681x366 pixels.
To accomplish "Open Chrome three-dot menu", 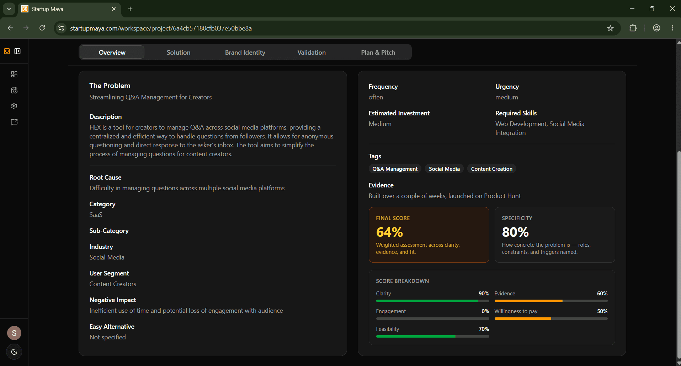I will click(x=672, y=28).
